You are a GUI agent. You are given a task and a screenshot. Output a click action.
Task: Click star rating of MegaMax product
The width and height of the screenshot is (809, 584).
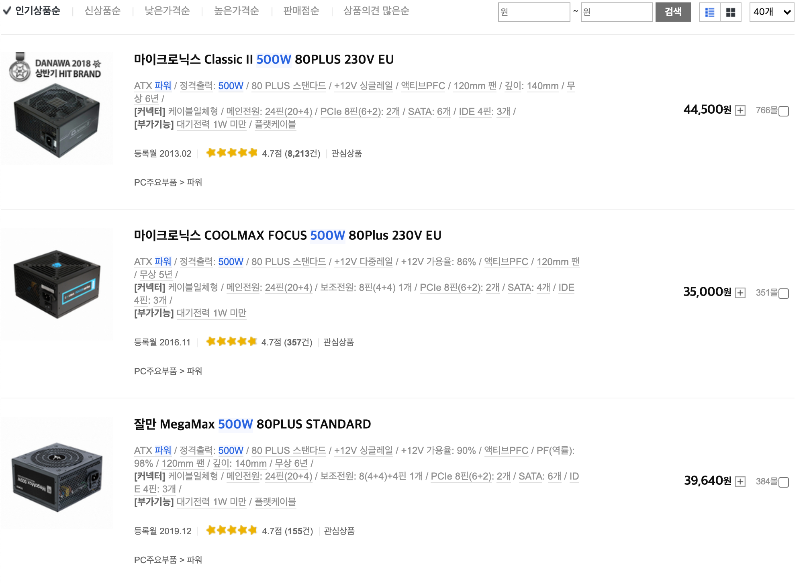[x=231, y=531]
